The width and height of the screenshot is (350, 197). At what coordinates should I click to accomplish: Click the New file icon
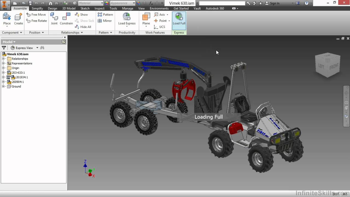[x=15, y=3]
